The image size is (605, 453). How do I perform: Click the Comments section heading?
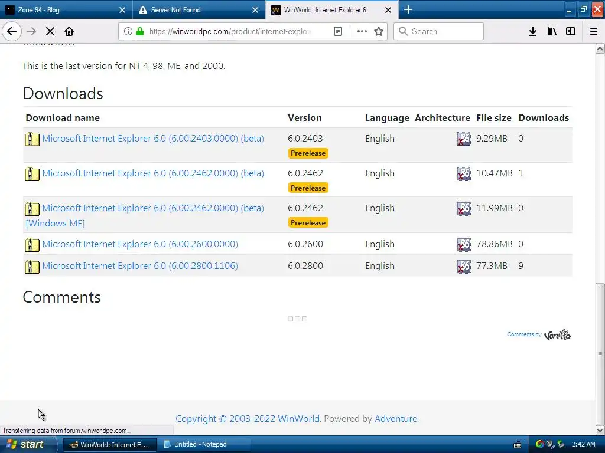point(61,297)
